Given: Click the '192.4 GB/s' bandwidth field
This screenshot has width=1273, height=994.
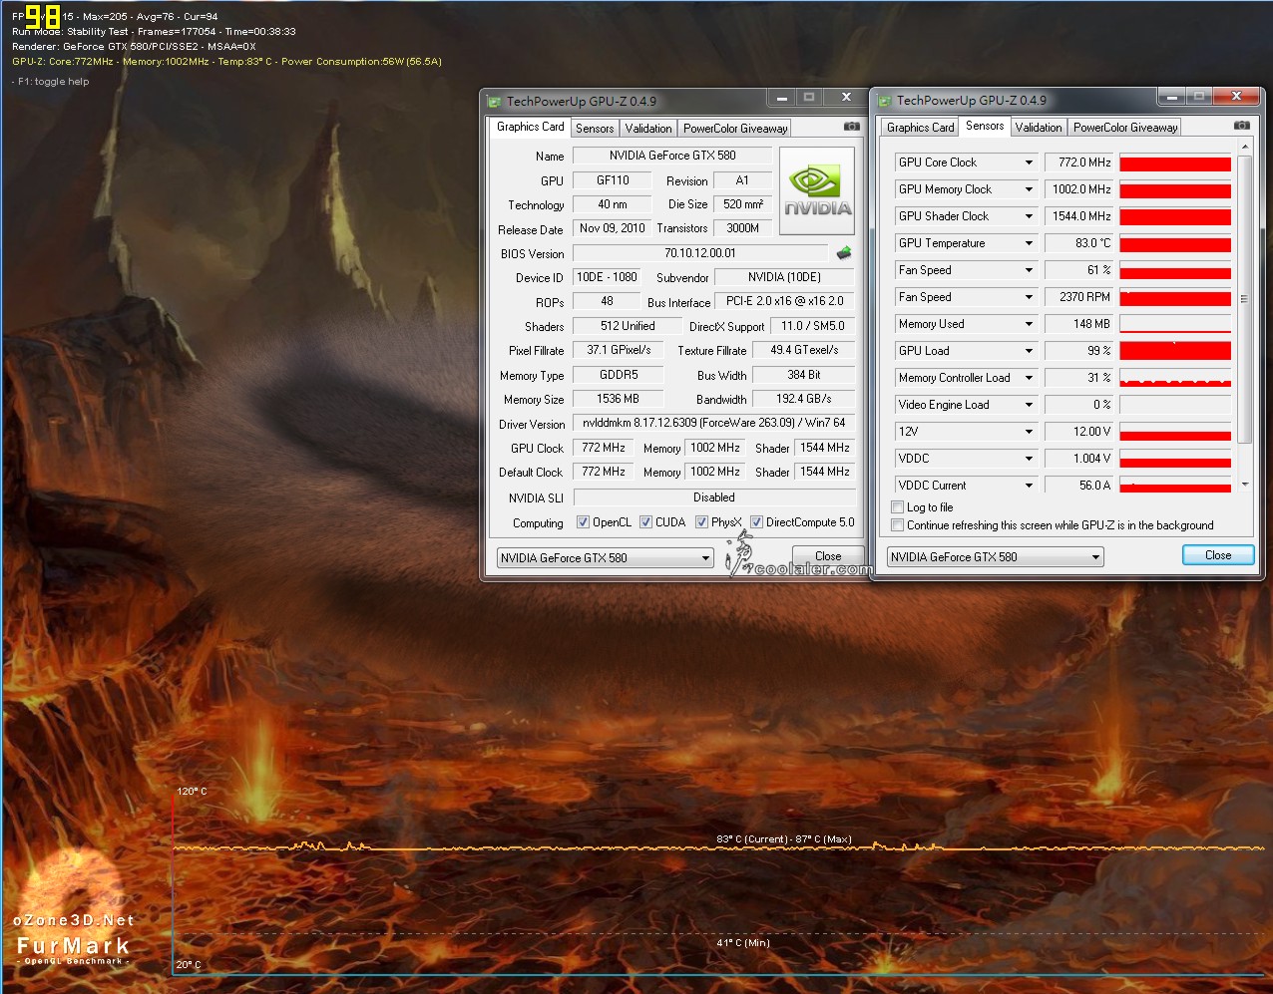Looking at the screenshot, I should coord(803,399).
